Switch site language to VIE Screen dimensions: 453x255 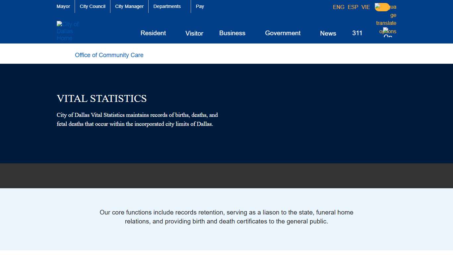pyautogui.click(x=365, y=7)
